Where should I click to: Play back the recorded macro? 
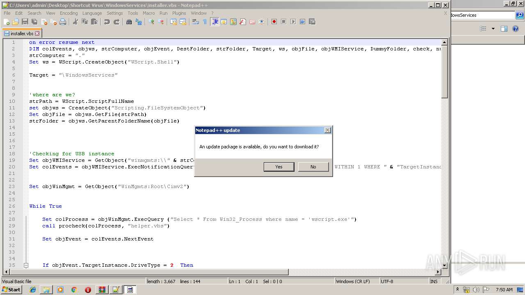tap(293, 22)
